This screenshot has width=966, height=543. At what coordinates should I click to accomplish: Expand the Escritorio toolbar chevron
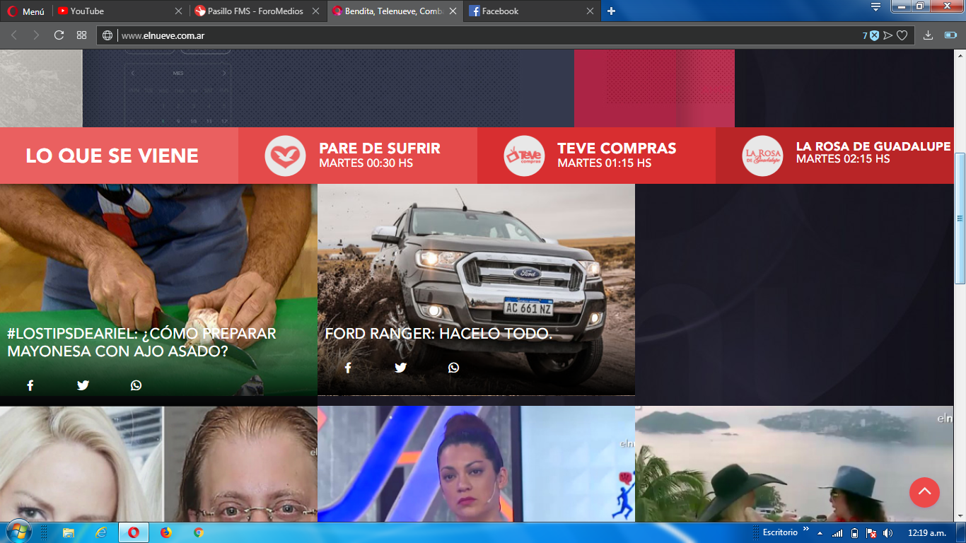(x=805, y=529)
